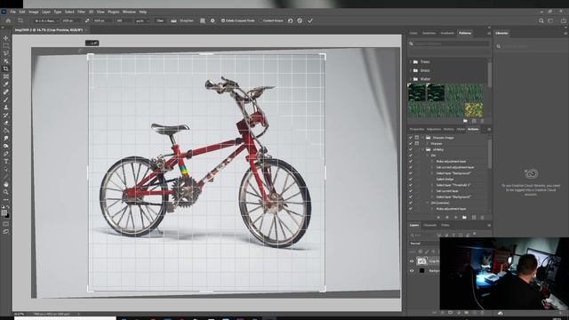Screen dimensions: 569x320
Task: Toggle Content-Aware checkbox
Action: point(260,20)
